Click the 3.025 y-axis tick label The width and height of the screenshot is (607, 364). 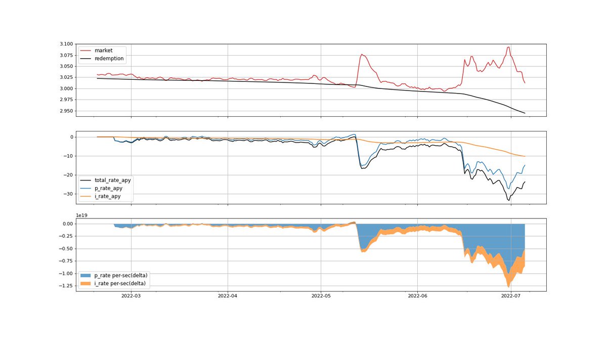tap(65, 77)
